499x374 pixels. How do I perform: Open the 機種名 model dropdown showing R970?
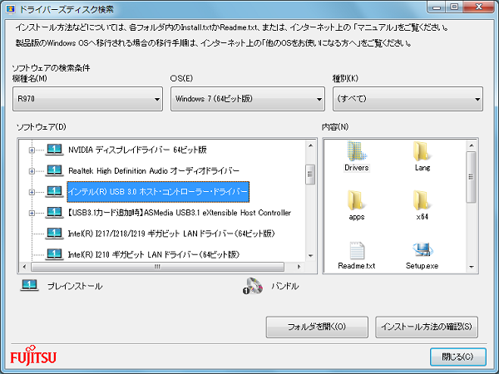87,100
